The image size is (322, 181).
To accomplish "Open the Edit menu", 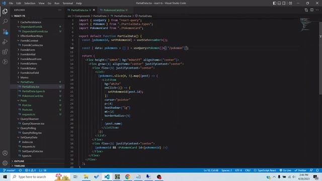I will coord(19,4).
